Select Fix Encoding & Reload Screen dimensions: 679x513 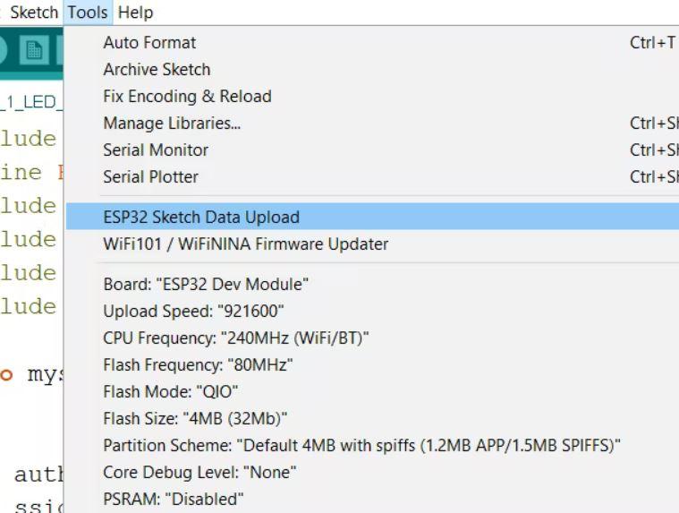(187, 96)
